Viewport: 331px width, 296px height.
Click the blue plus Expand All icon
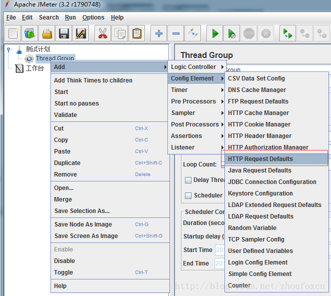point(159,34)
